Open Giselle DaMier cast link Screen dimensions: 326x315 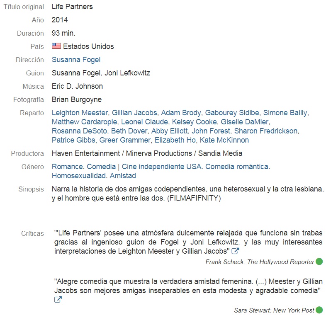(245, 122)
